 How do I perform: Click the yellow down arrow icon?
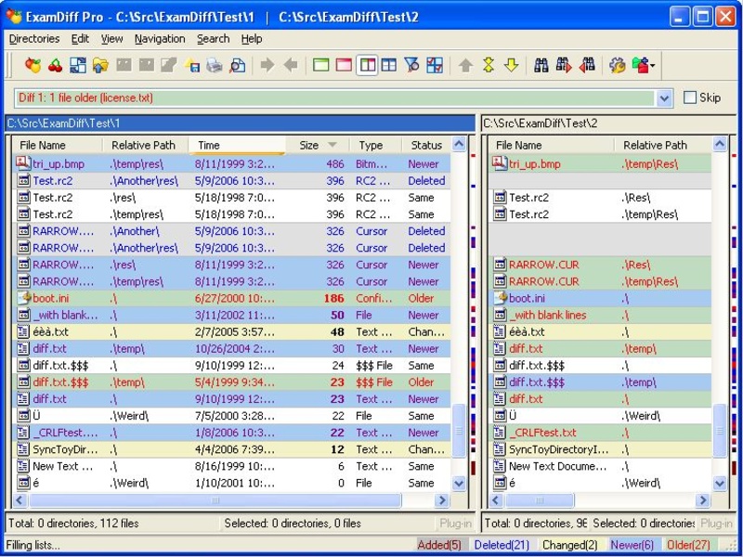click(511, 65)
